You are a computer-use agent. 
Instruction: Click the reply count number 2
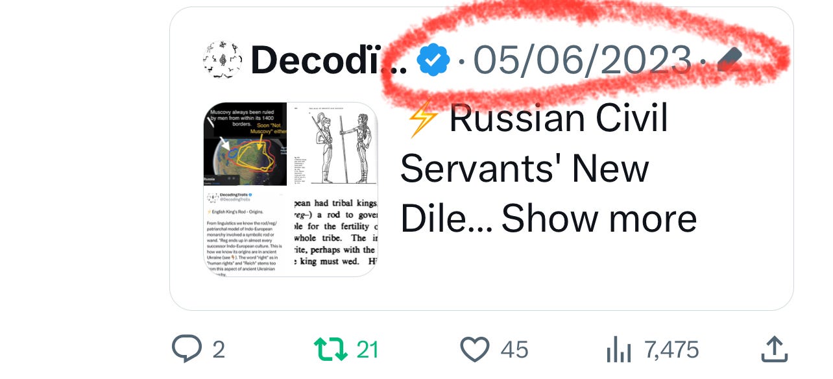pos(219,350)
